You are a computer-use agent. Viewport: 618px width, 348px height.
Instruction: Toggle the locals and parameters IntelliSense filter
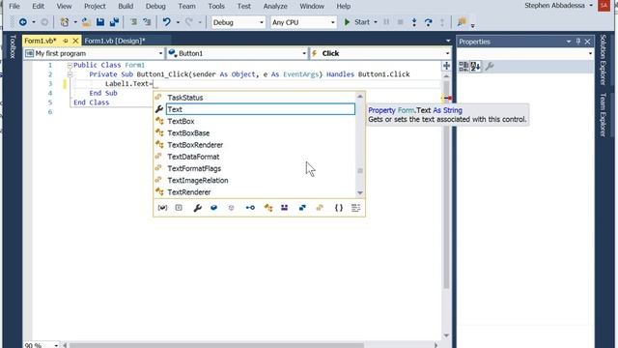(x=162, y=208)
